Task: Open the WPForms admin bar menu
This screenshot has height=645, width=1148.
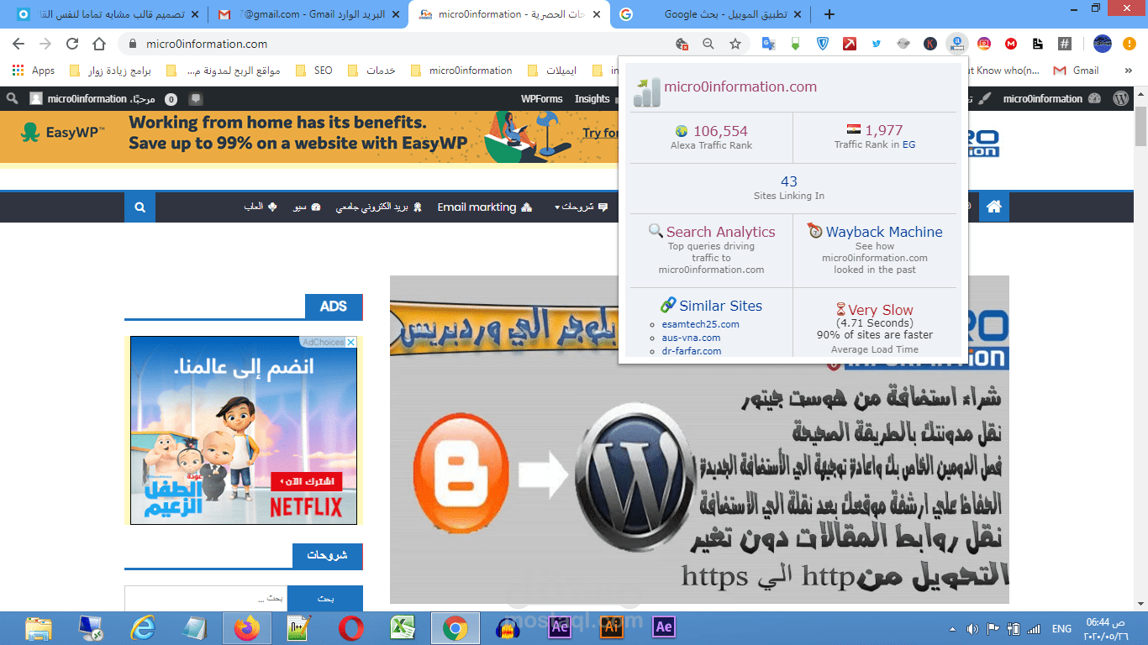Action: tap(542, 98)
